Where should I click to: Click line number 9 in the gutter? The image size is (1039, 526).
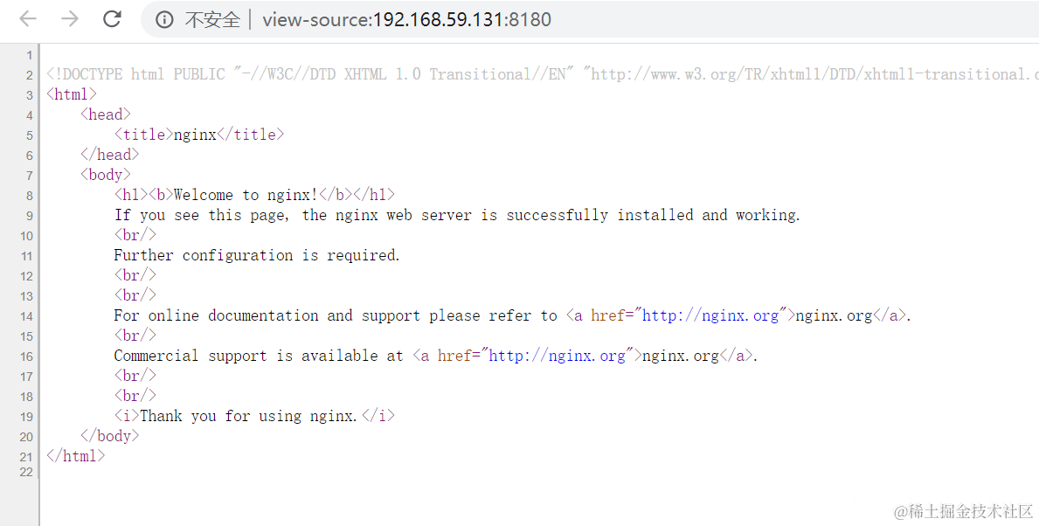[x=29, y=216]
